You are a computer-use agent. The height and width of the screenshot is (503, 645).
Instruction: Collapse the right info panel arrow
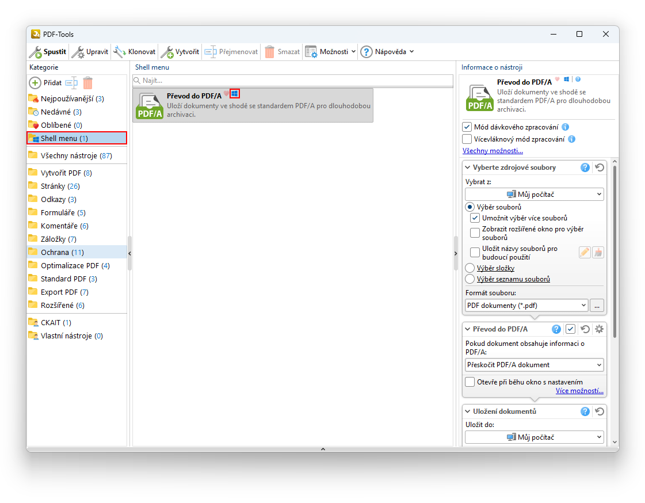tap(455, 253)
